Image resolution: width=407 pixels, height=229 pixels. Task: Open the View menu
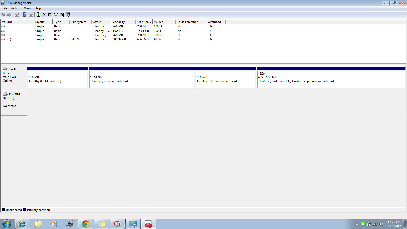coord(27,8)
